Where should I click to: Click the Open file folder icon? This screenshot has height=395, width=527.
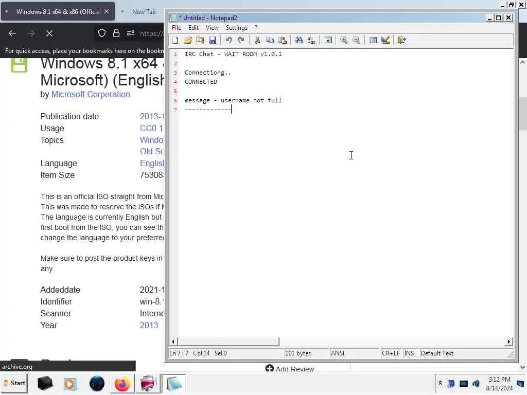coord(187,40)
